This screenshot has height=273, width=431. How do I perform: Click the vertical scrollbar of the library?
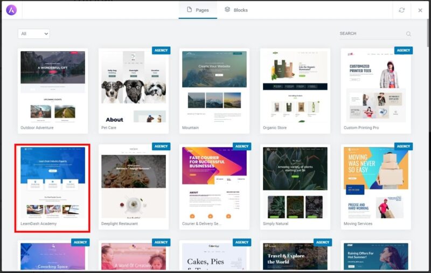point(428,33)
